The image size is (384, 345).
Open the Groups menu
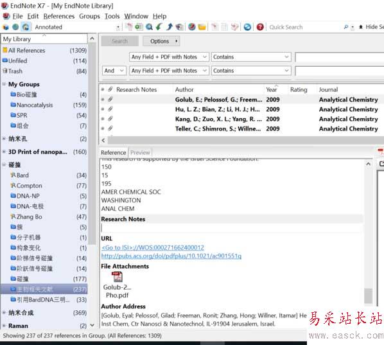click(89, 16)
